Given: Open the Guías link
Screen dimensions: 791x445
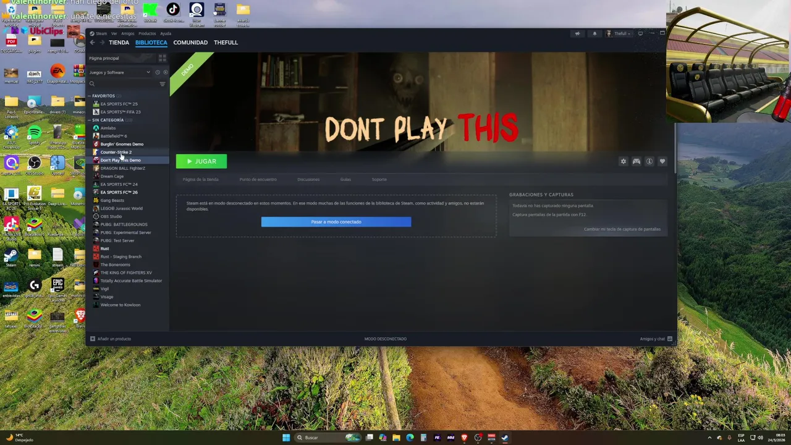Looking at the screenshot, I should click(345, 179).
